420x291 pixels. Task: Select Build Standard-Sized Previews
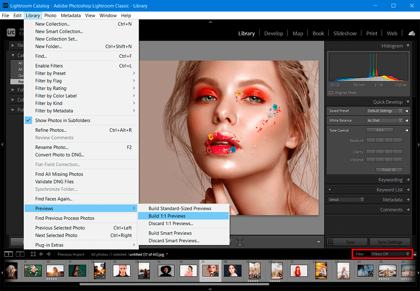183,209
